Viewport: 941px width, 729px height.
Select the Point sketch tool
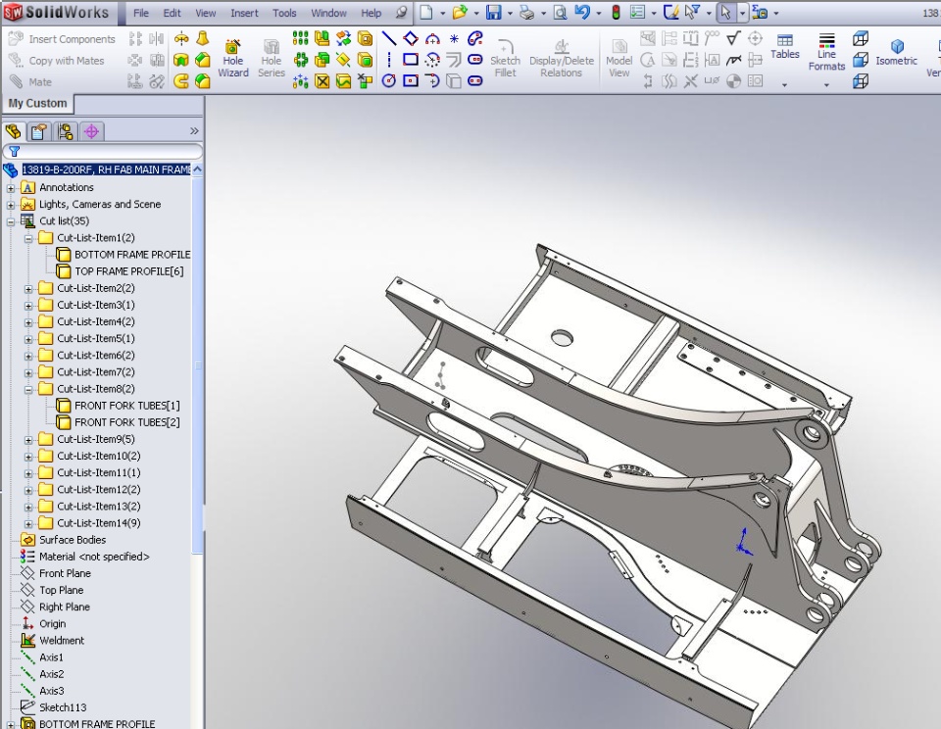tap(454, 39)
